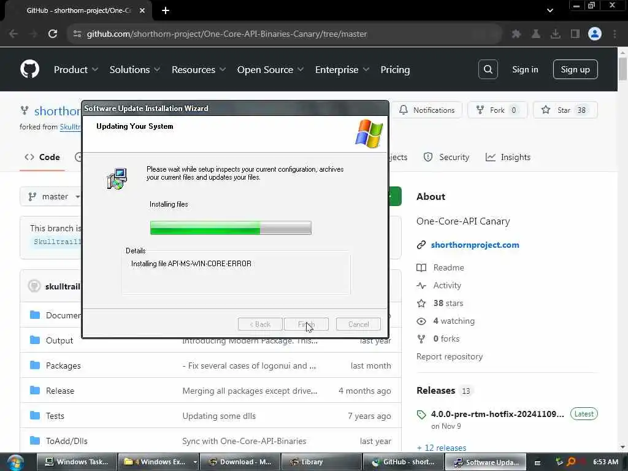
Task: Click the Sign up button
Action: tap(575, 69)
